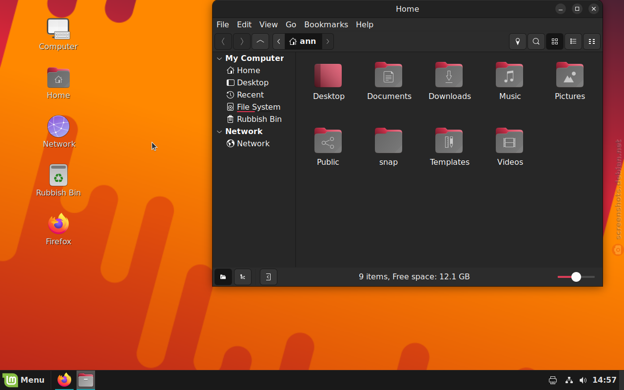Open the Mint Menu button
Image resolution: width=624 pixels, height=390 pixels.
click(24, 380)
